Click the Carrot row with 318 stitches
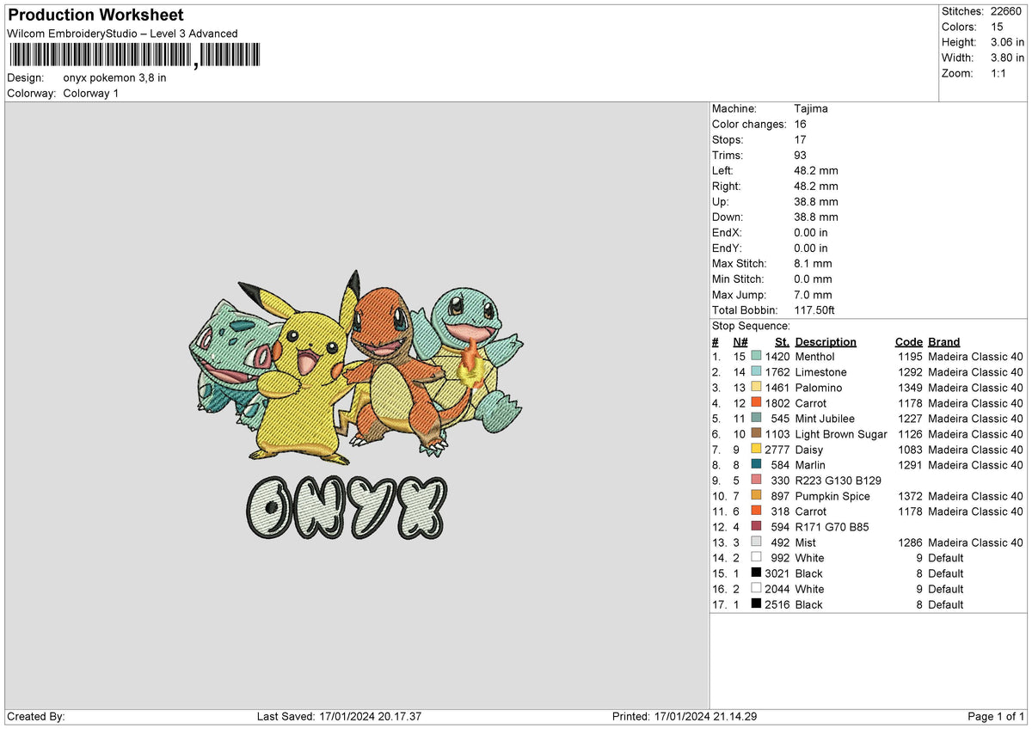Image resolution: width=1032 pixels, height=729 pixels. click(x=868, y=512)
